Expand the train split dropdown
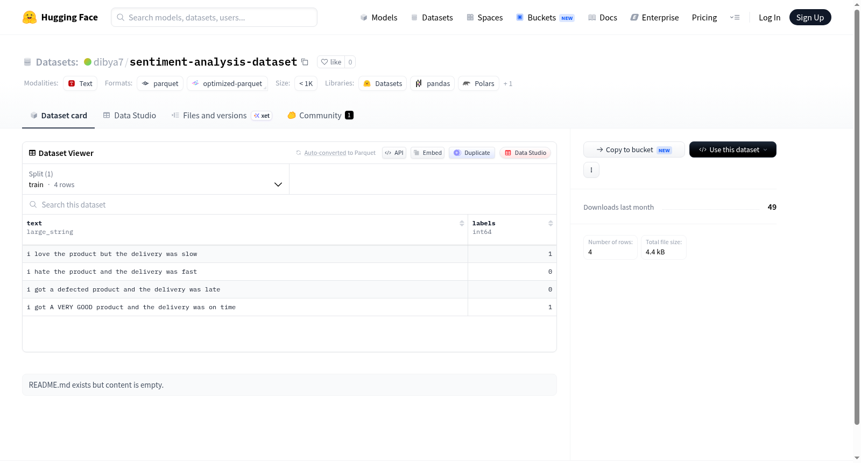The width and height of the screenshot is (861, 463). pyautogui.click(x=156, y=179)
